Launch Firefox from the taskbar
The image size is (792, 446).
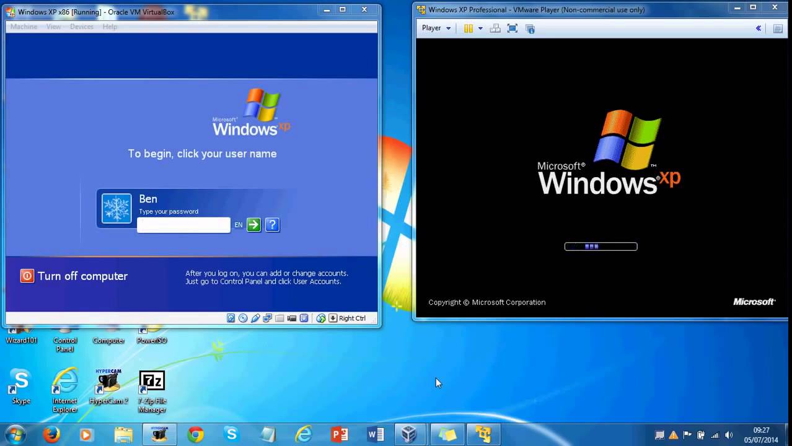(51, 435)
